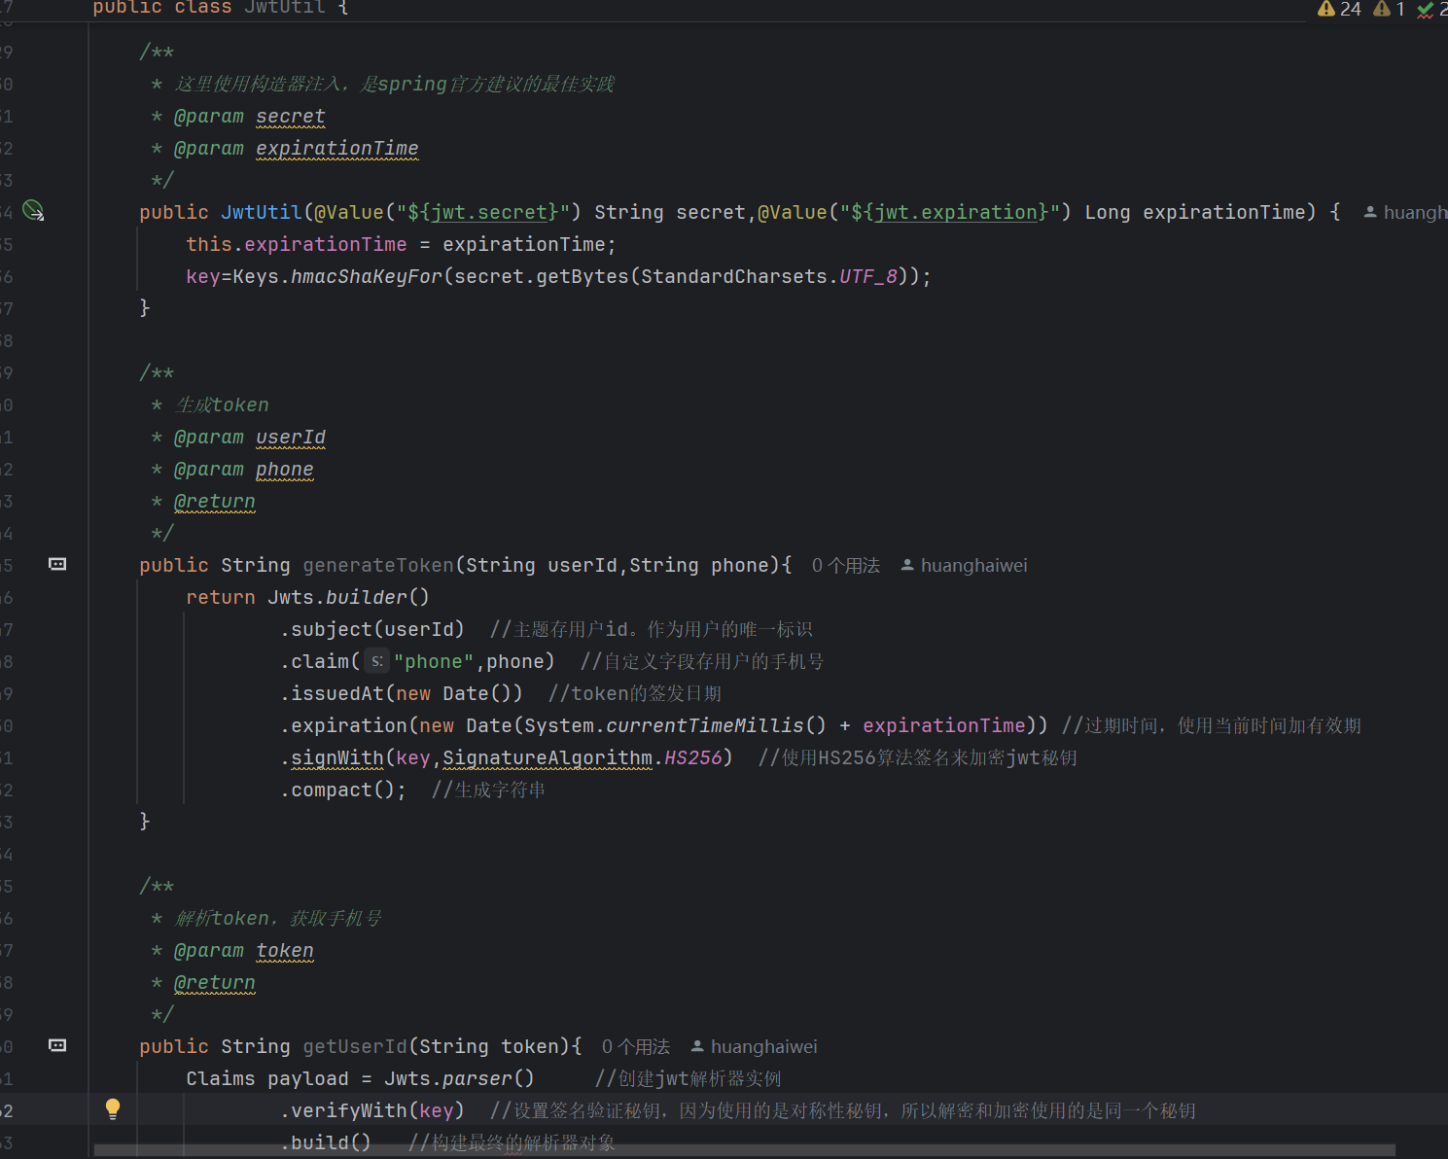Click '@param token' in the Javadoc
The width and height of the screenshot is (1448, 1159).
pyautogui.click(x=244, y=950)
